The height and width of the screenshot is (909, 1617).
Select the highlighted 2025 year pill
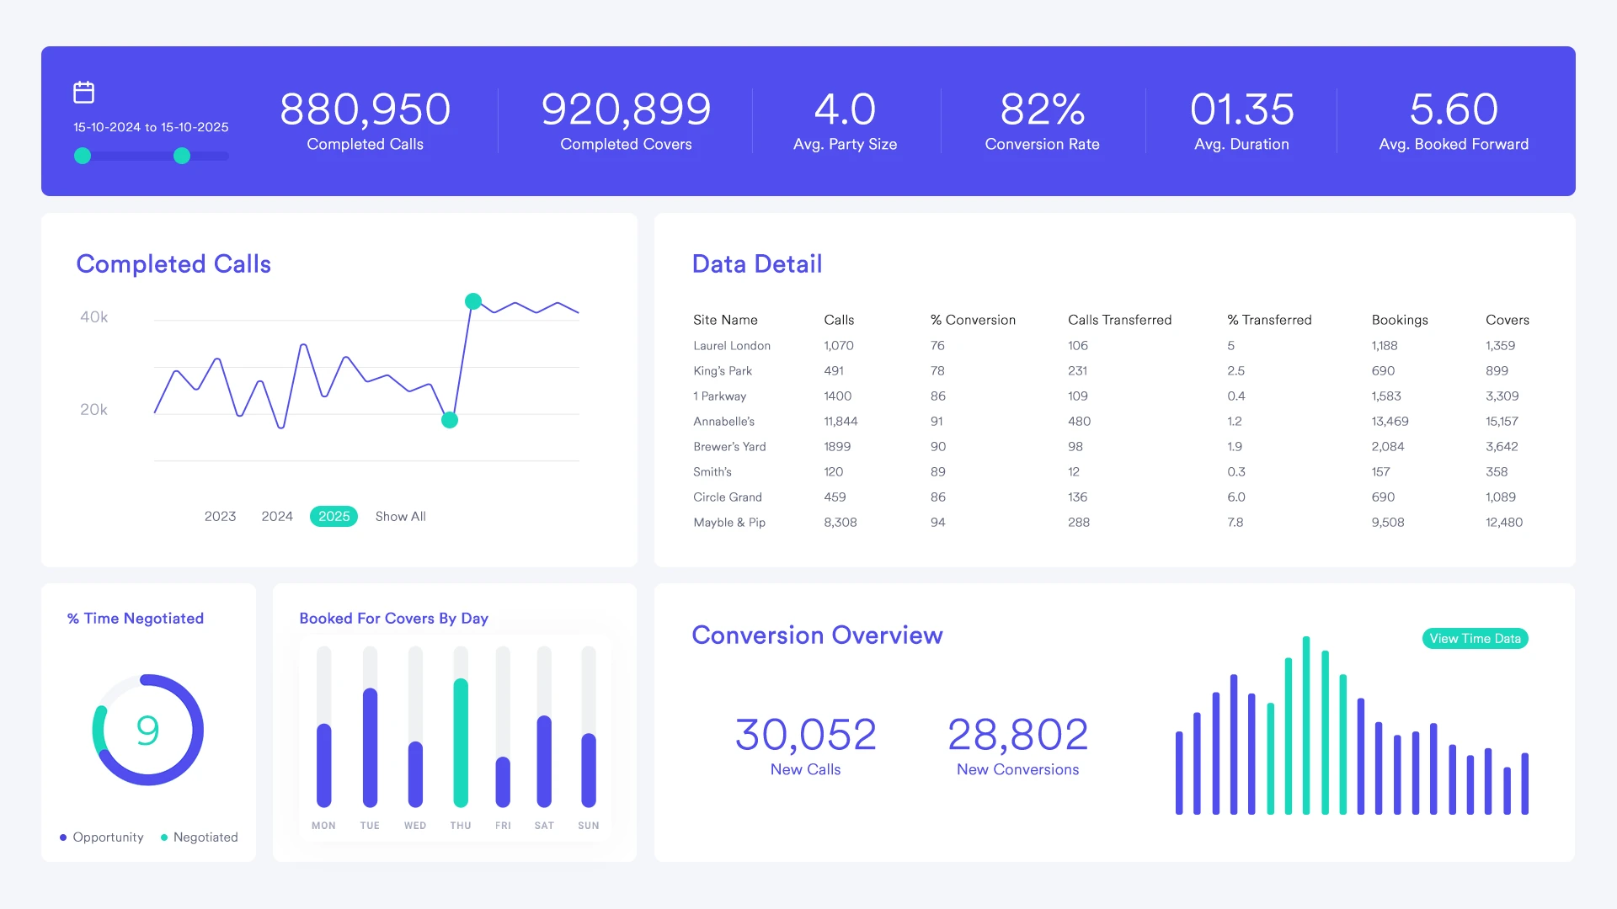pyautogui.click(x=334, y=516)
